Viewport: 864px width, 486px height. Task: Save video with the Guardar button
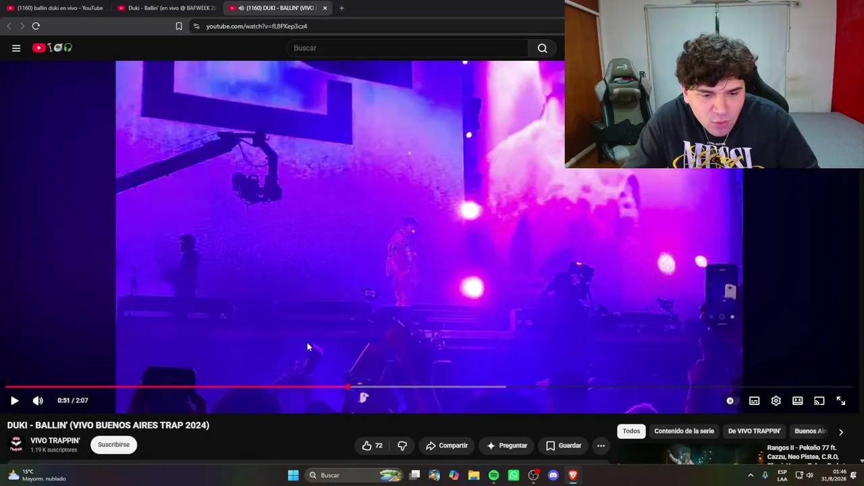click(563, 446)
